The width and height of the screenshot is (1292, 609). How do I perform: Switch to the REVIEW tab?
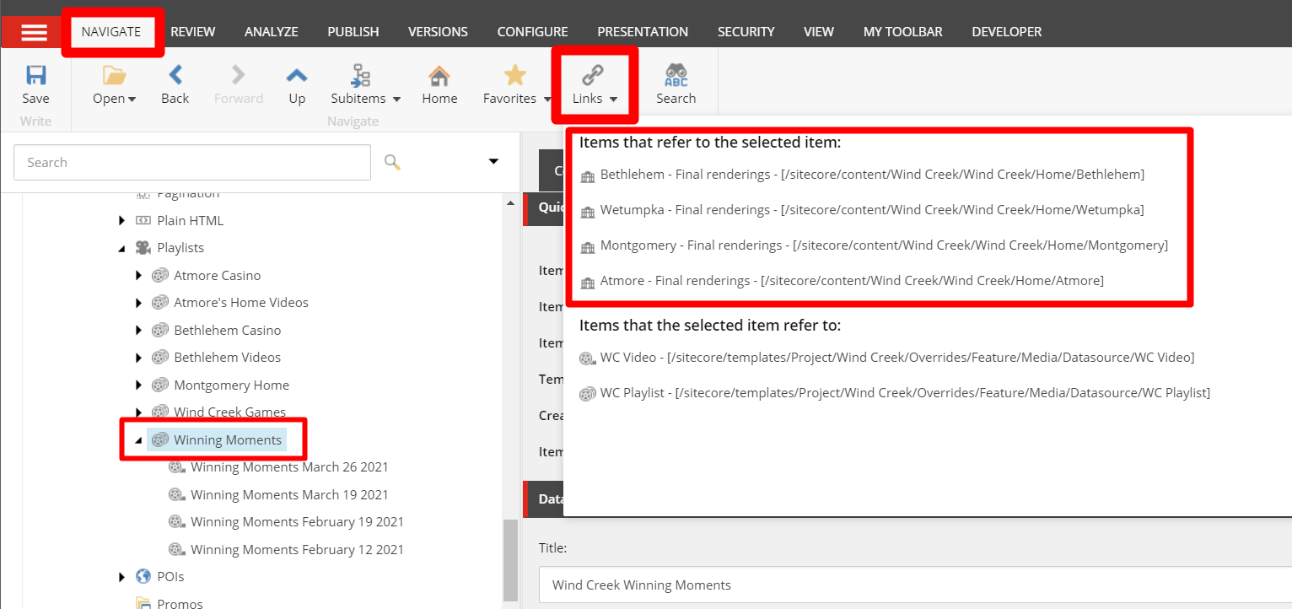tap(193, 32)
